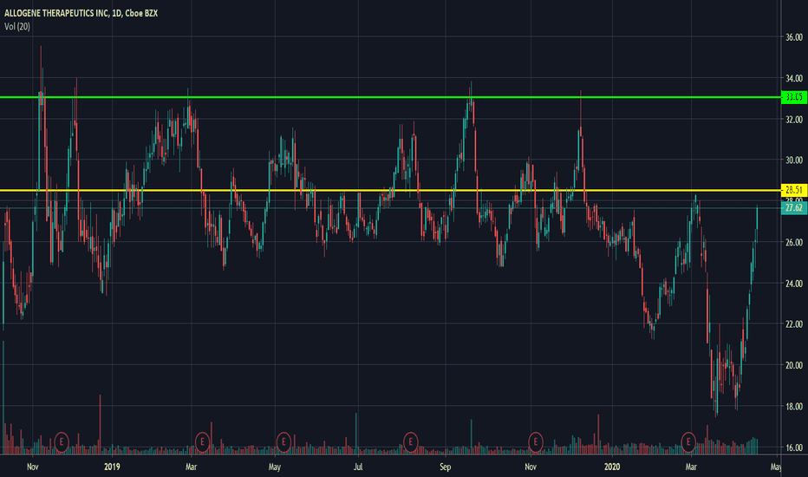Open the earnings marker between Sep and 2020
Viewport: 808px width, 477px height.
pos(536,442)
